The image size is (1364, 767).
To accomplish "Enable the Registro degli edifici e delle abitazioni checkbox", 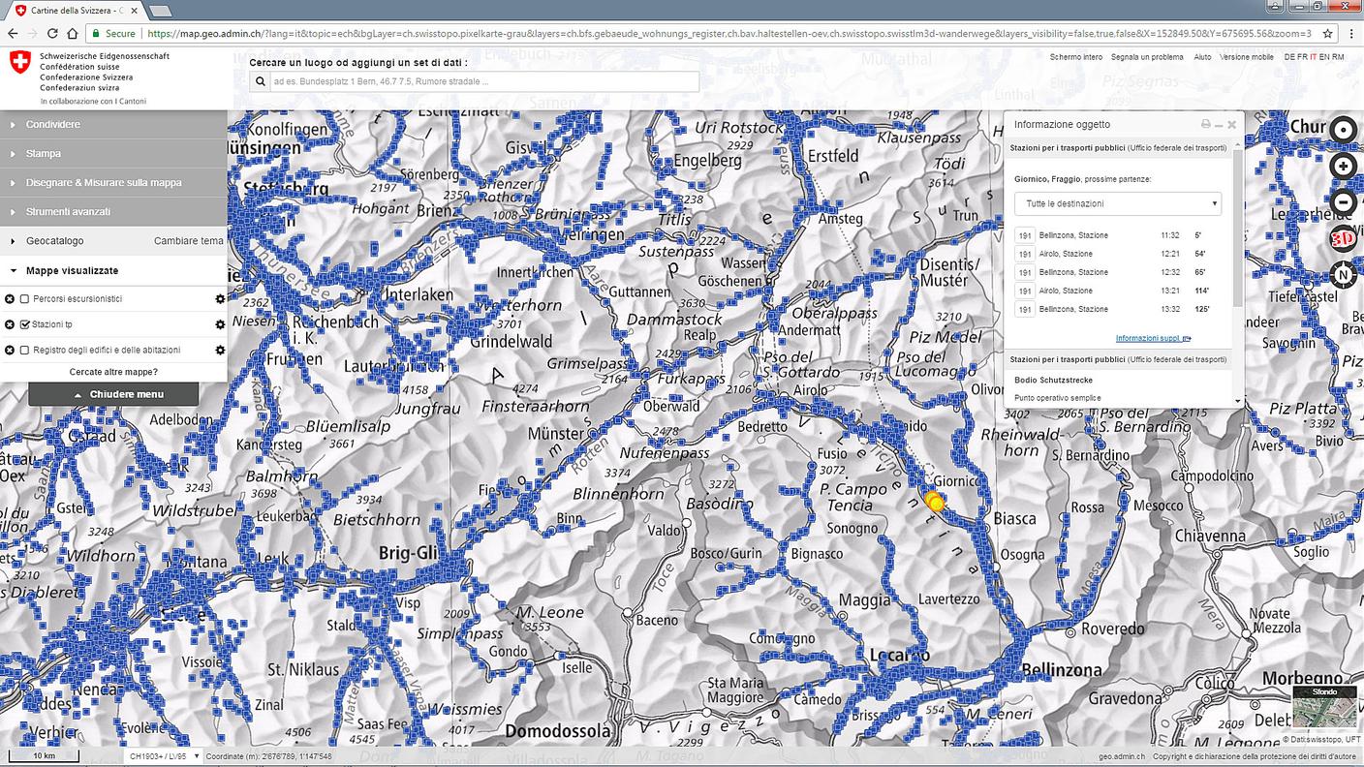I will coord(25,350).
